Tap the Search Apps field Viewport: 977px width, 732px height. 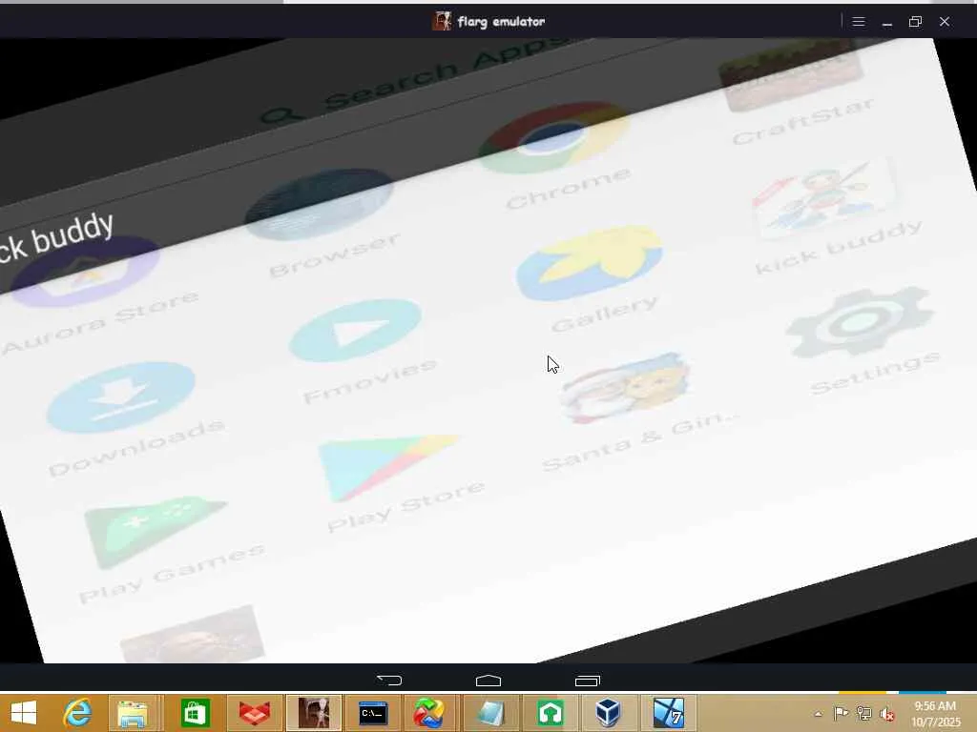(411, 81)
